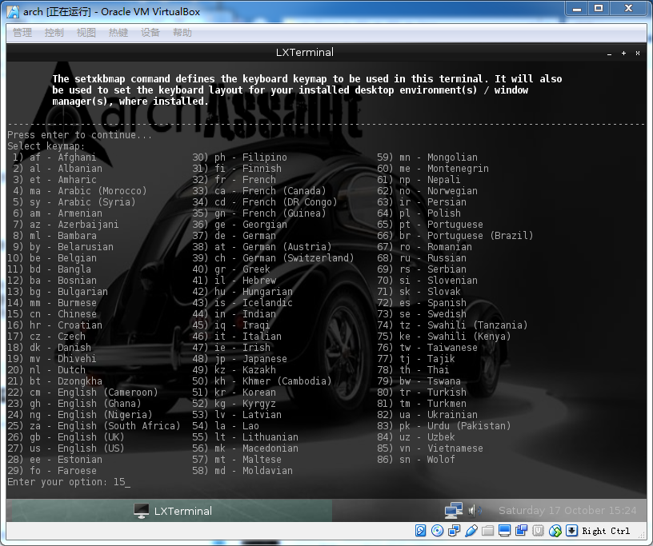The width and height of the screenshot is (653, 546).
Task: Click the keyboard capture arrow icon beside Right Ctrl
Action: click(x=572, y=531)
